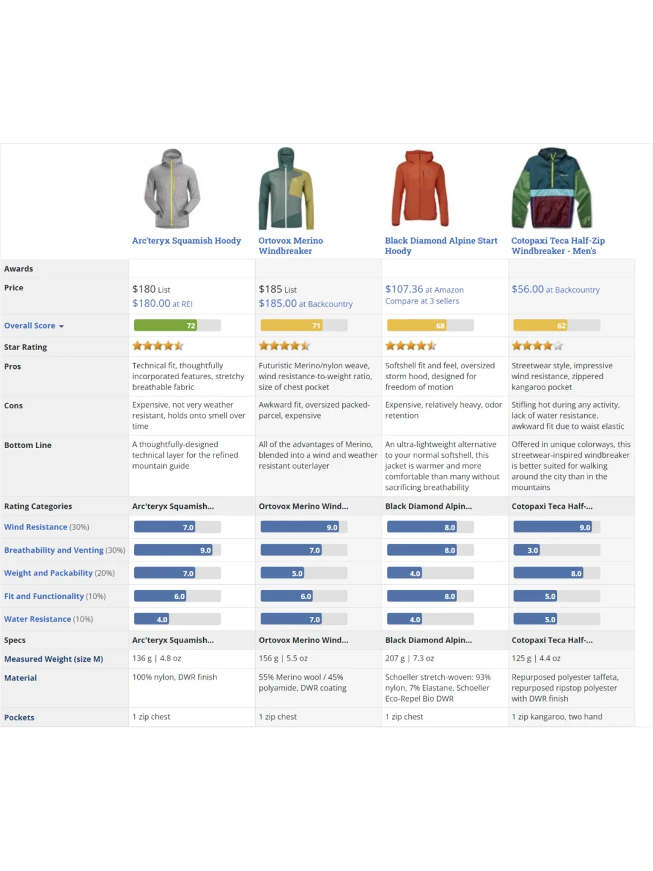Follow the $185.00 at Backcountry price link
Viewport: 653px width, 871px height.
pos(305,304)
